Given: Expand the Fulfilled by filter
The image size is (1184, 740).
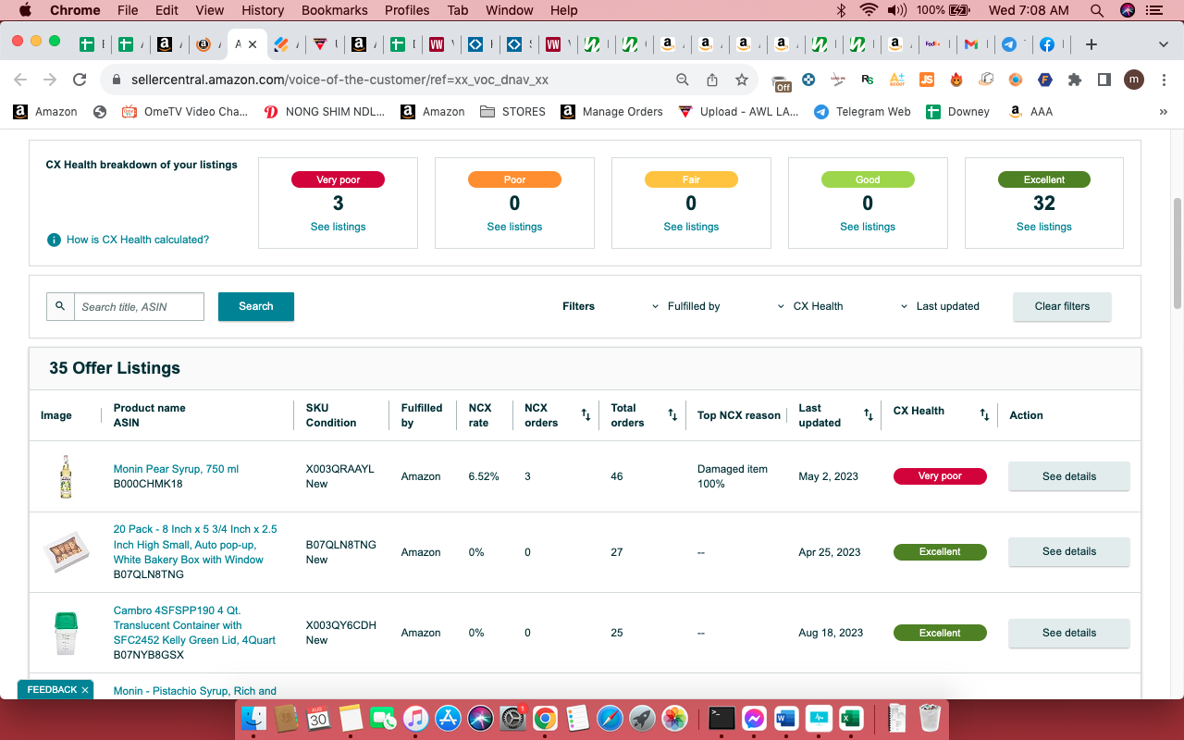Looking at the screenshot, I should [x=686, y=306].
